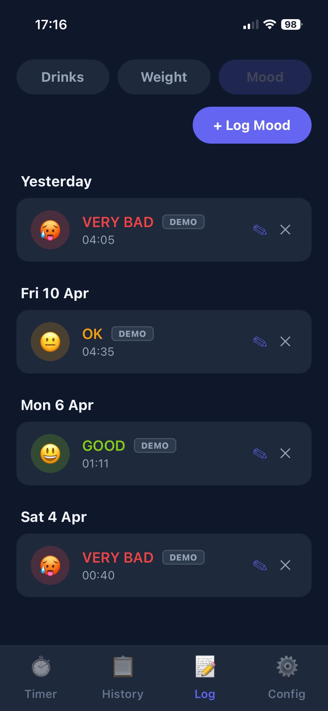328x711 pixels.
Task: Edit the Sat 4 Apr mood entry
Action: (x=260, y=565)
